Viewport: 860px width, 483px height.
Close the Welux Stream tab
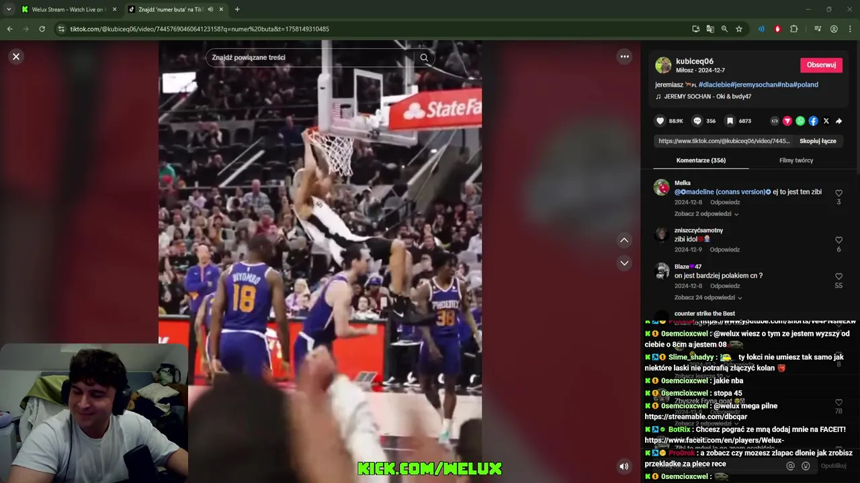pos(114,9)
